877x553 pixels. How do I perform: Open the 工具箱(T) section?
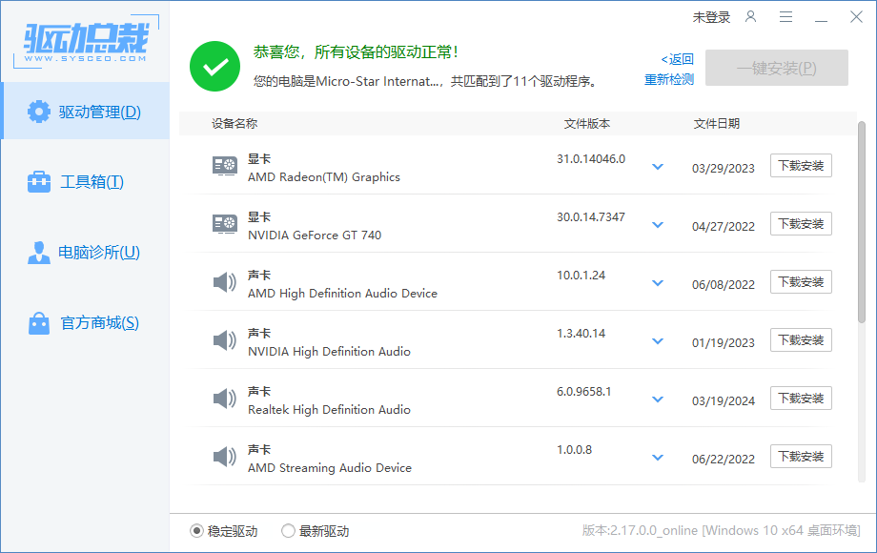[86, 182]
